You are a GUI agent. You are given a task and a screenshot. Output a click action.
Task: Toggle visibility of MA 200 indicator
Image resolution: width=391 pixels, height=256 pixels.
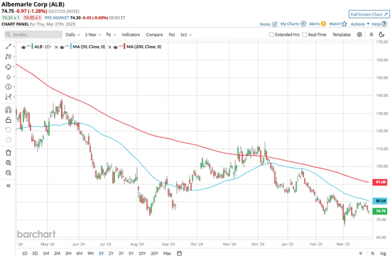tap(116, 47)
